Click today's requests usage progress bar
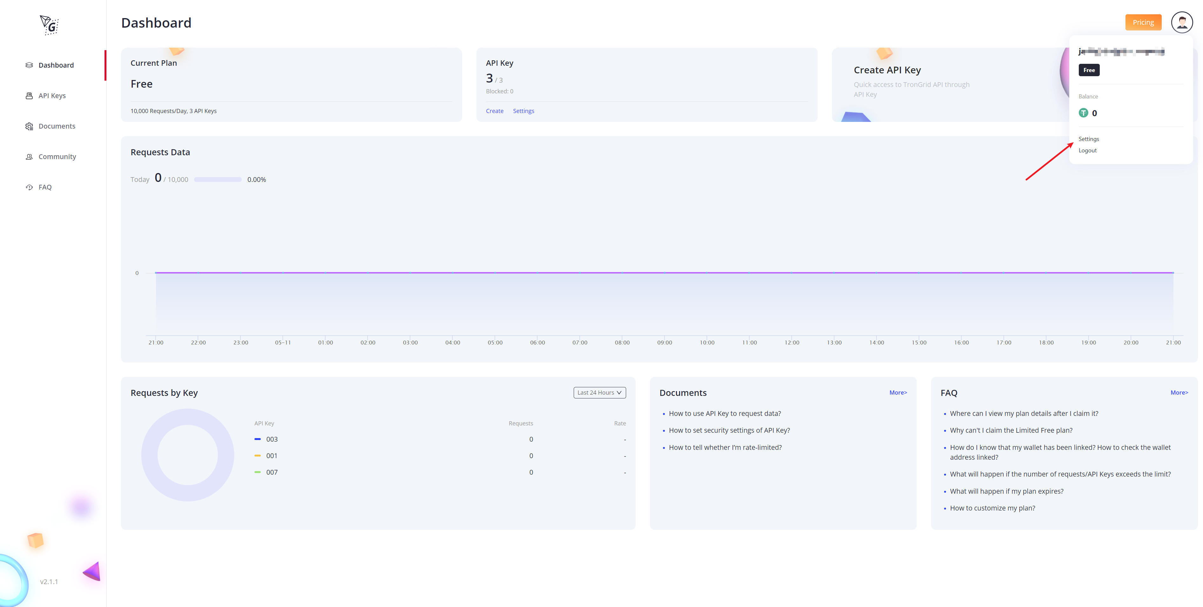Image resolution: width=1203 pixels, height=607 pixels. click(x=218, y=180)
